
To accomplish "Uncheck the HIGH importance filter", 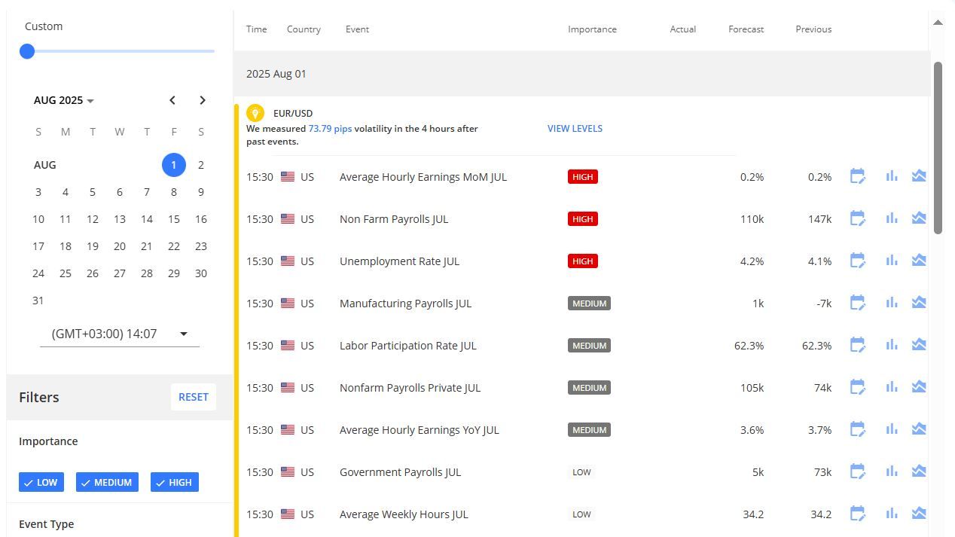I will click(x=174, y=482).
